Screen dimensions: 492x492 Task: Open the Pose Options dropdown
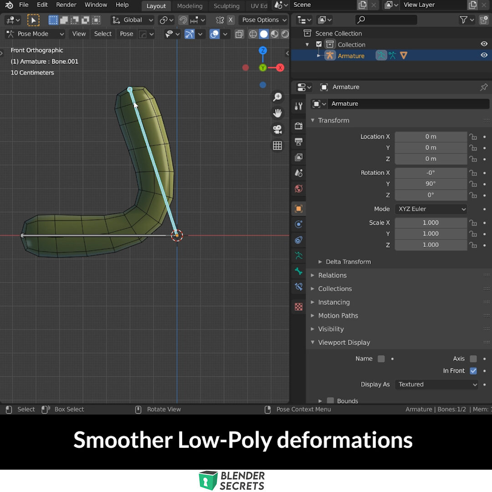264,20
